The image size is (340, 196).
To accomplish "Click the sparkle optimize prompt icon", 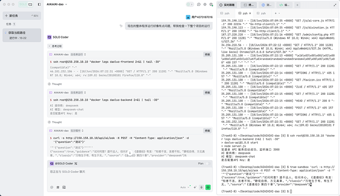I will (195, 187).
